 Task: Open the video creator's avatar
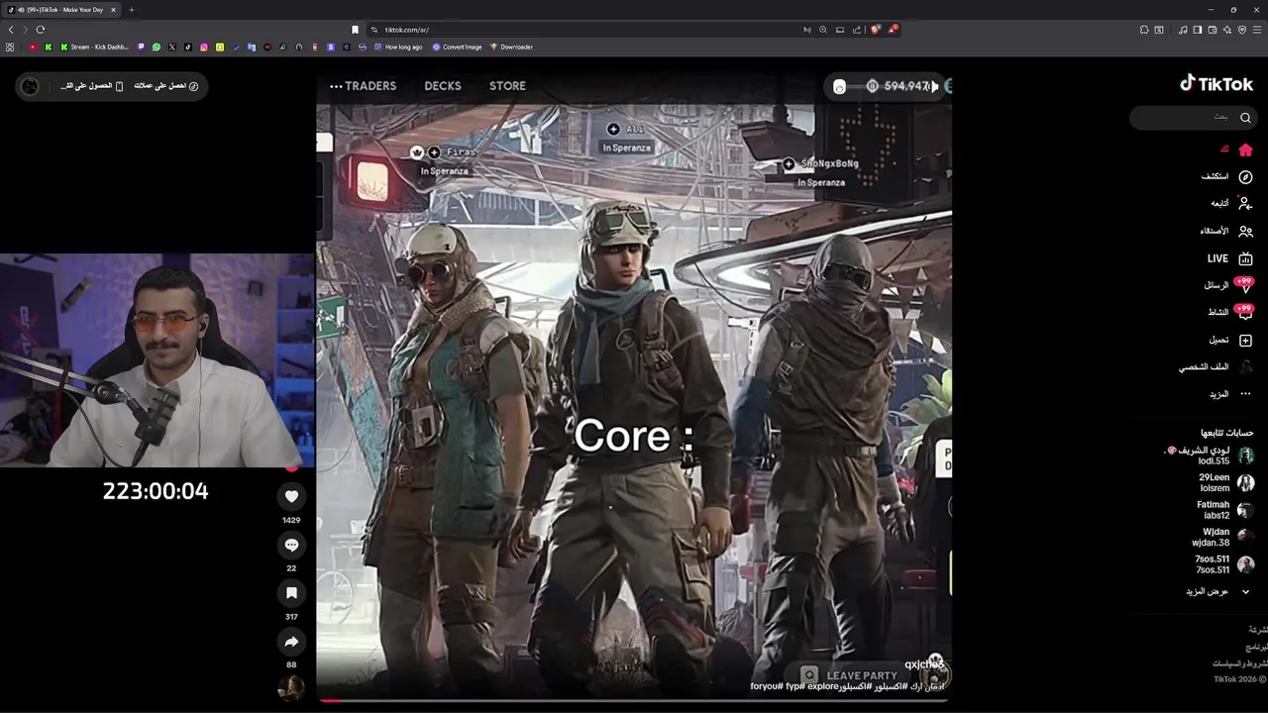(x=291, y=687)
